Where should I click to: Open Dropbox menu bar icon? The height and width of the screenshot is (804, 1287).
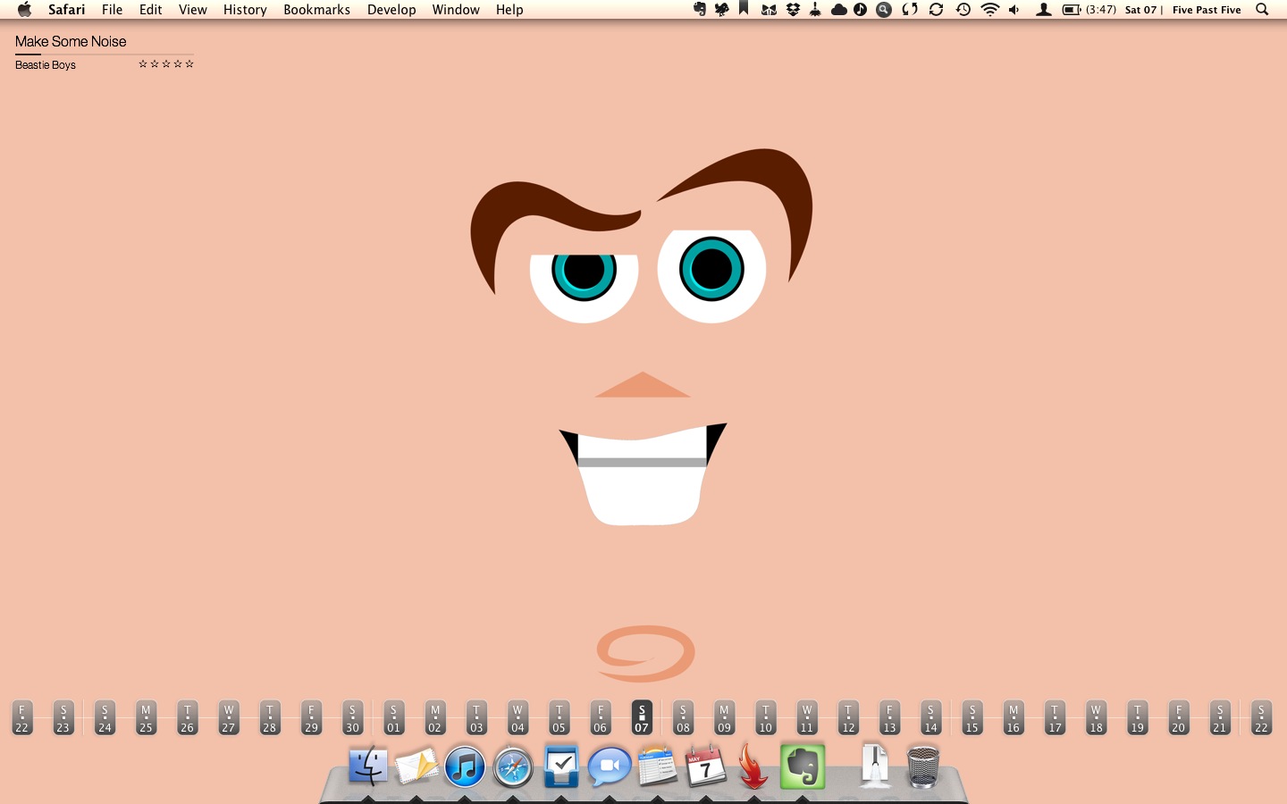tap(793, 10)
